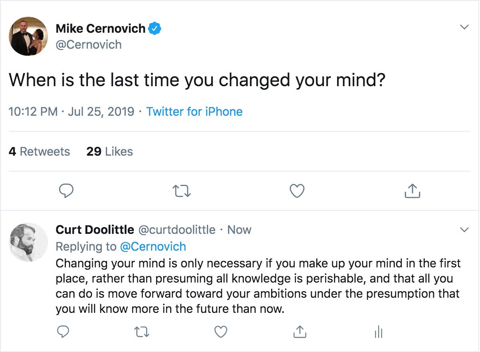Click the blue verified badge next to Cernovich
This screenshot has width=480, height=352.
pos(155,28)
